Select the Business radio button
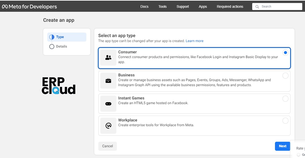The width and height of the screenshot is (305, 158). pos(285,76)
